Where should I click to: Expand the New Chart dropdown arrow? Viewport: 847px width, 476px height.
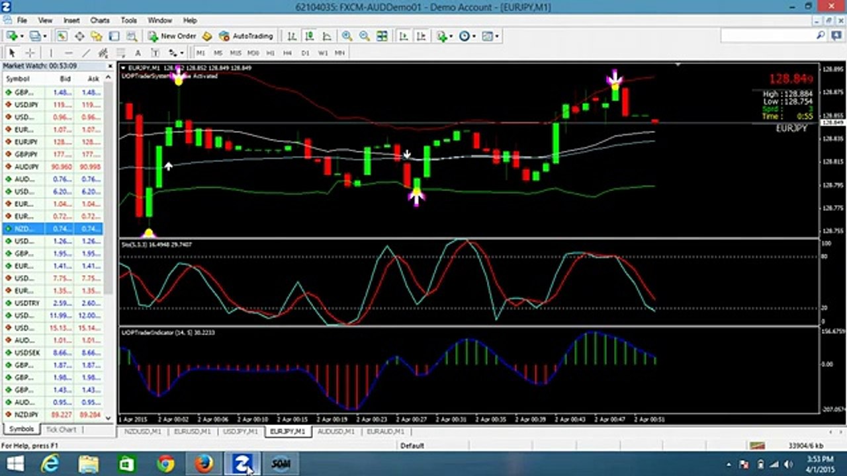[21, 36]
